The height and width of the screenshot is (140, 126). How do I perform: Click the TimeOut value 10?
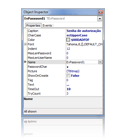[x=69, y=89]
